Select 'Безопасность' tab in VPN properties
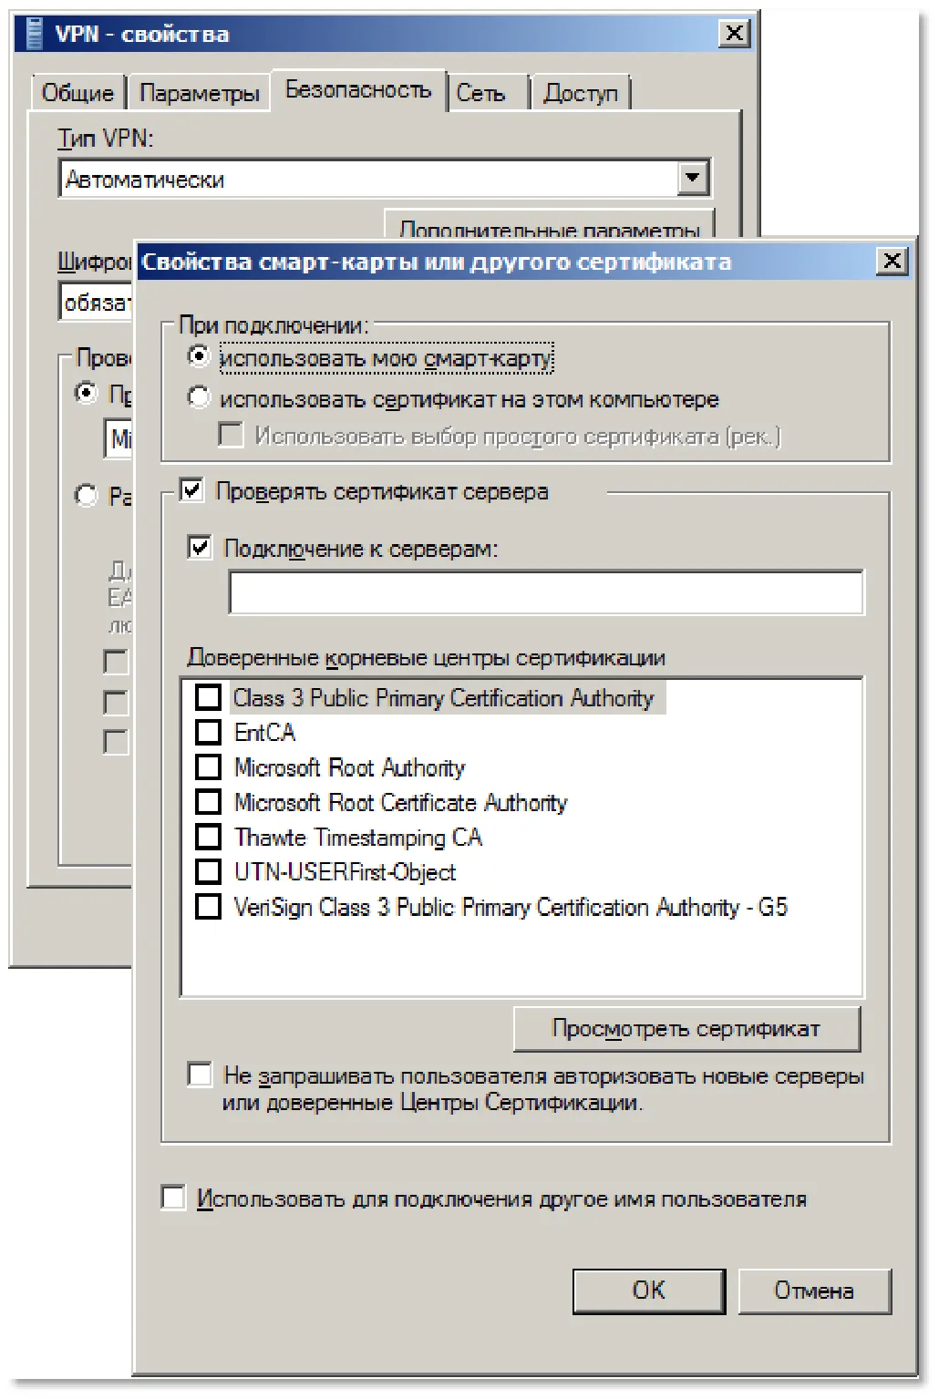939x1399 pixels. (x=358, y=89)
